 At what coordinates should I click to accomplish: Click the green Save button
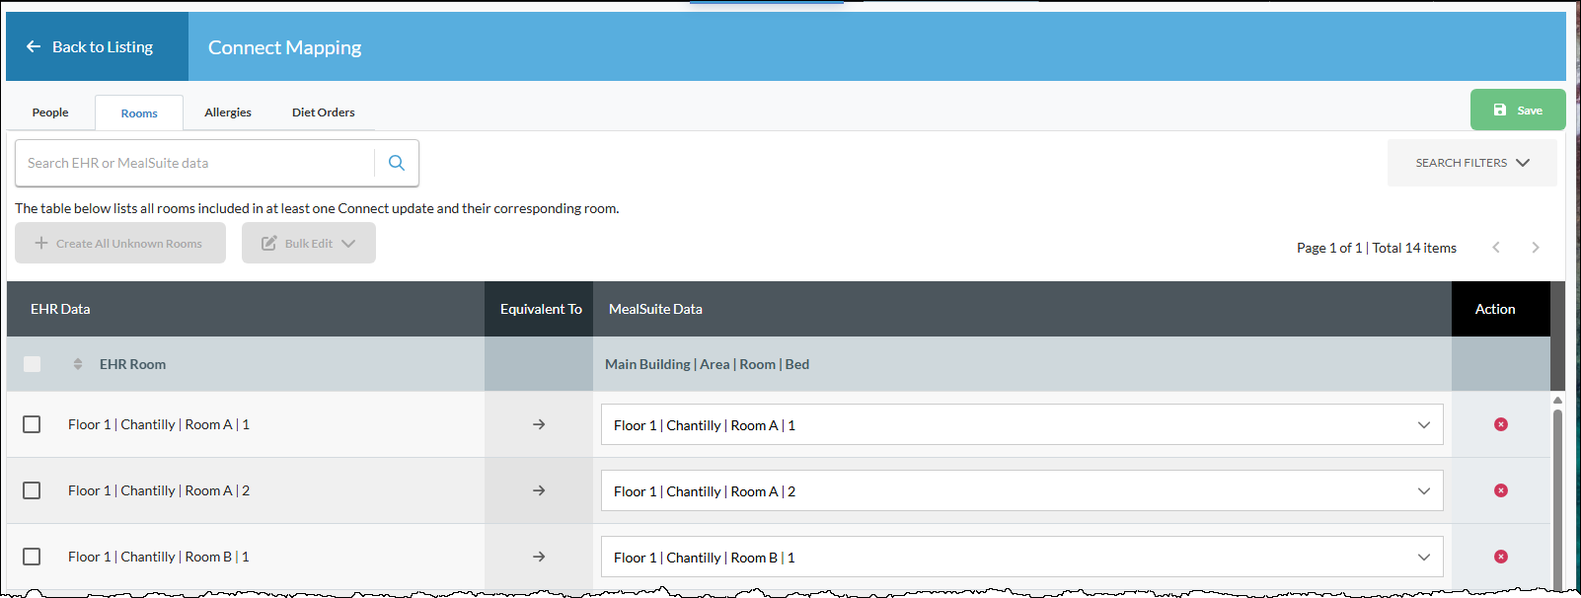pyautogui.click(x=1518, y=110)
